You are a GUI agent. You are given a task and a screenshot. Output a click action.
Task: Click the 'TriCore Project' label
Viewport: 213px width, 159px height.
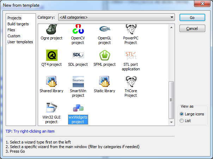(x=131, y=93)
